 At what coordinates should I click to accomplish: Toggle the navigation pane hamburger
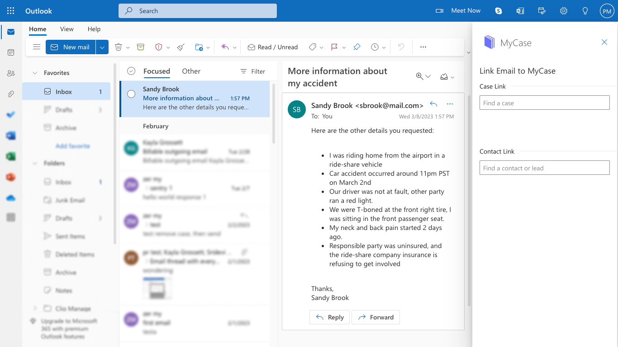pyautogui.click(x=37, y=47)
